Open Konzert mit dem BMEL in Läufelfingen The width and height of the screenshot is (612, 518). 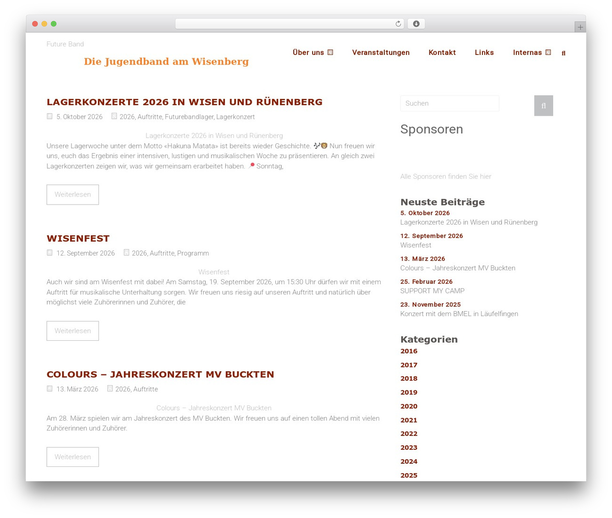459,313
